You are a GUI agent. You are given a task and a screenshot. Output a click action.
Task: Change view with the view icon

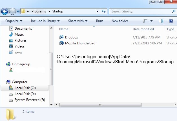coord(145,21)
